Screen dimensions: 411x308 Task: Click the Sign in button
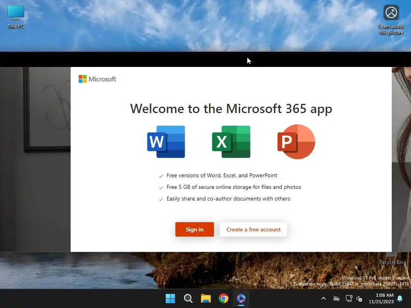click(x=195, y=229)
